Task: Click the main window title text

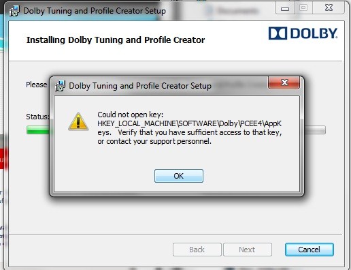Action: pyautogui.click(x=95, y=11)
